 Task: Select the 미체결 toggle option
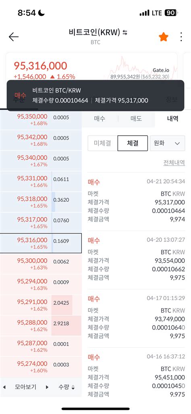coord(102,143)
